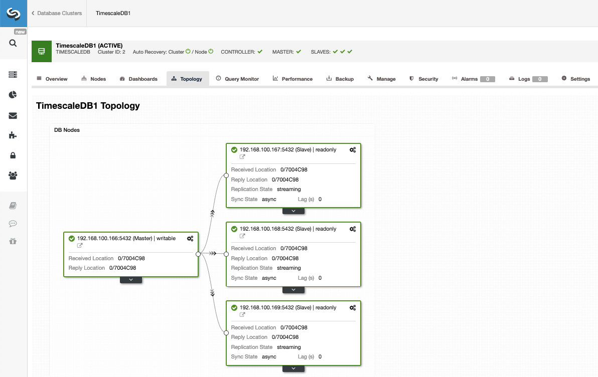Open external link icon of 192.168.100.167 slave node
Image resolution: width=598 pixels, height=377 pixels.
point(242,157)
